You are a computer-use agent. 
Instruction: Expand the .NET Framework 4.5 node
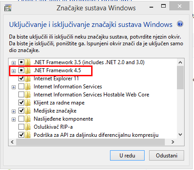pos(13,71)
